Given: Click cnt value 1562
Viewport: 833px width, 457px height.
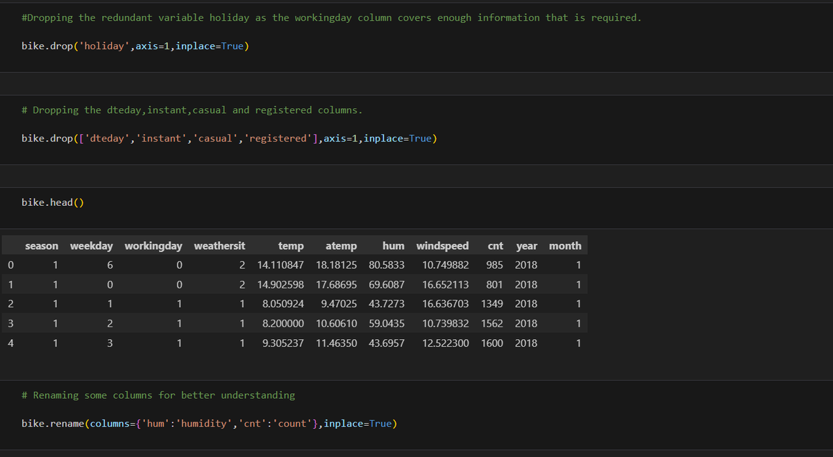Looking at the screenshot, I should coord(492,323).
